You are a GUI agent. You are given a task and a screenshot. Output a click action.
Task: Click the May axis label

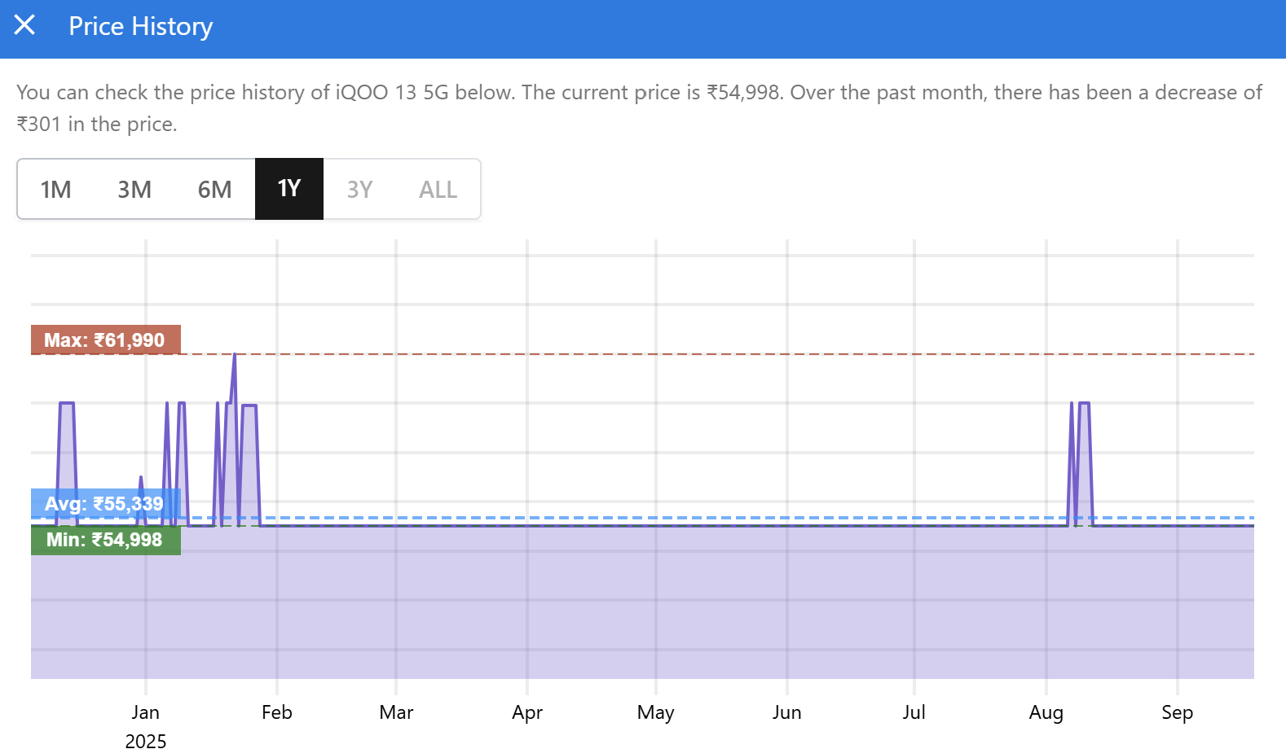(656, 713)
